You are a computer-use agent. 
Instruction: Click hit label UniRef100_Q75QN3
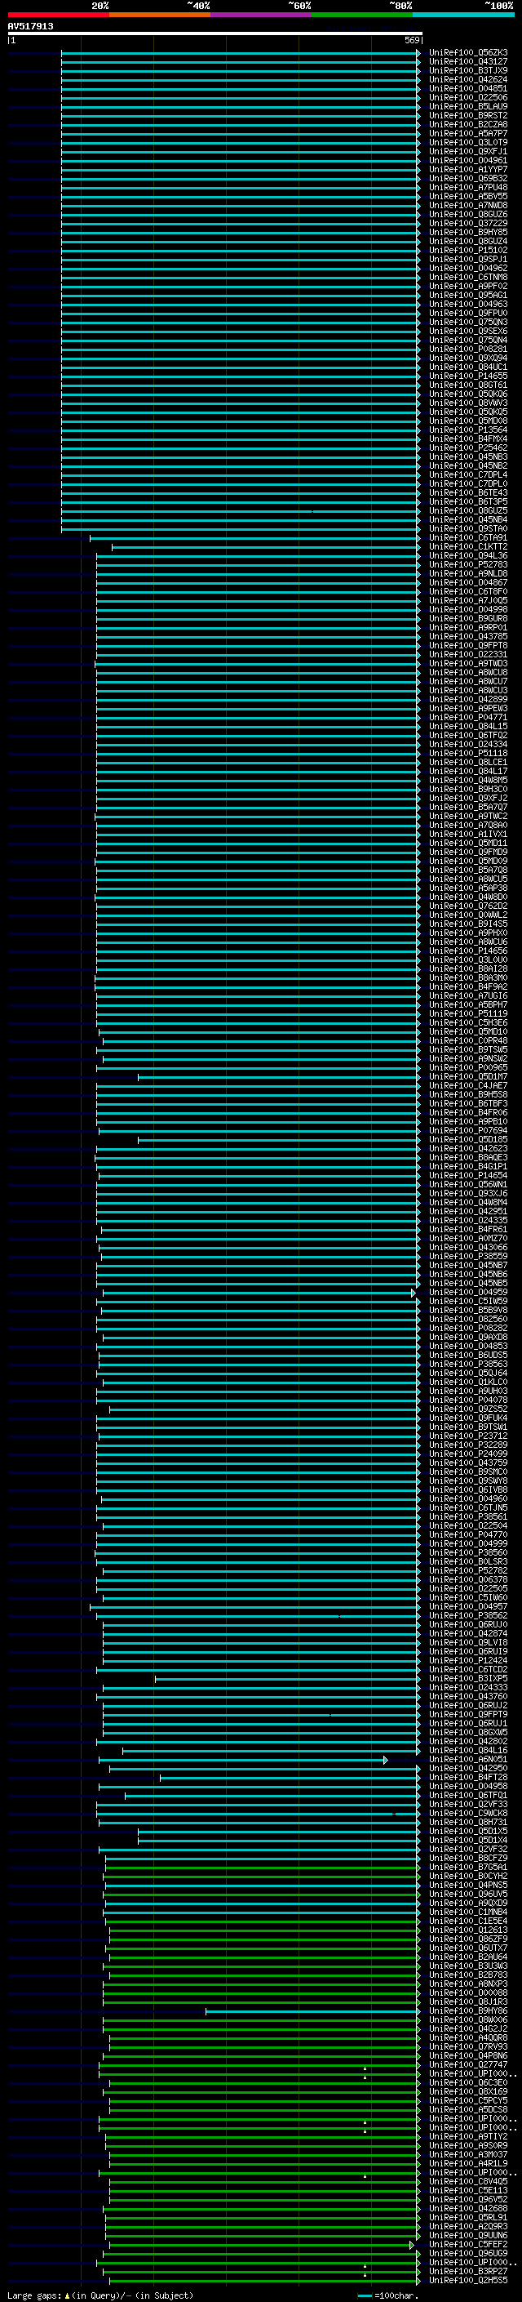[468, 322]
